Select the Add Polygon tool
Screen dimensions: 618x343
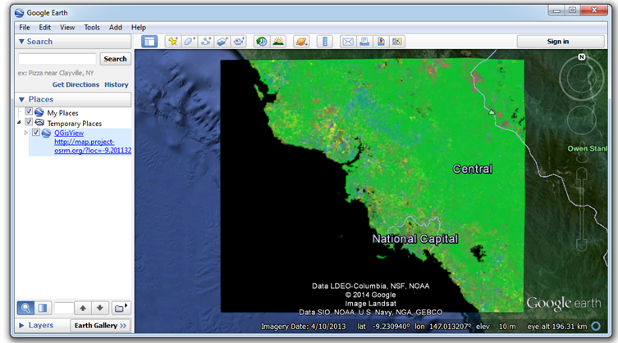tap(190, 41)
